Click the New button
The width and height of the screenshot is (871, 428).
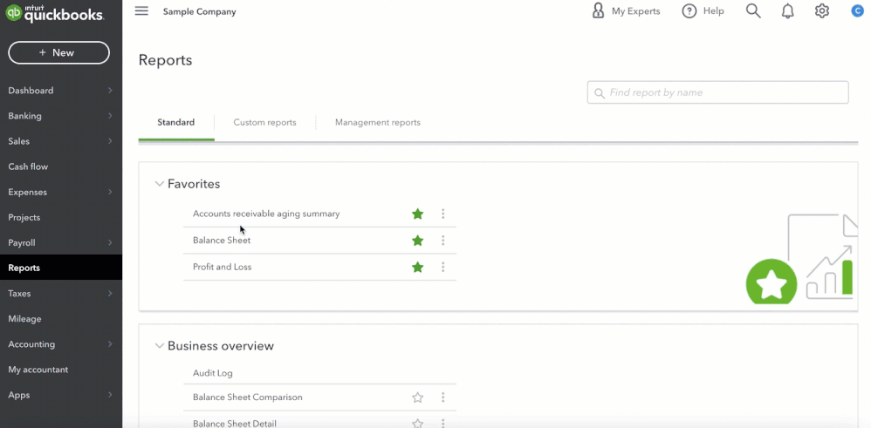(x=58, y=53)
